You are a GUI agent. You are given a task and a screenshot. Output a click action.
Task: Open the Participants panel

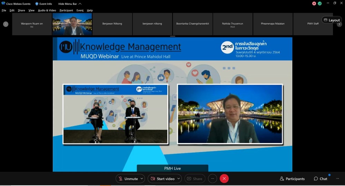[x=292, y=179]
